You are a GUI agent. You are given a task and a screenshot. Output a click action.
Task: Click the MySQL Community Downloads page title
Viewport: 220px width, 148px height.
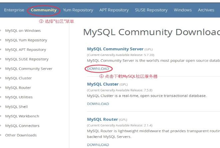point(152,32)
